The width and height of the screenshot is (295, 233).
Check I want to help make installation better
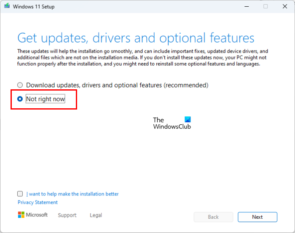20,194
